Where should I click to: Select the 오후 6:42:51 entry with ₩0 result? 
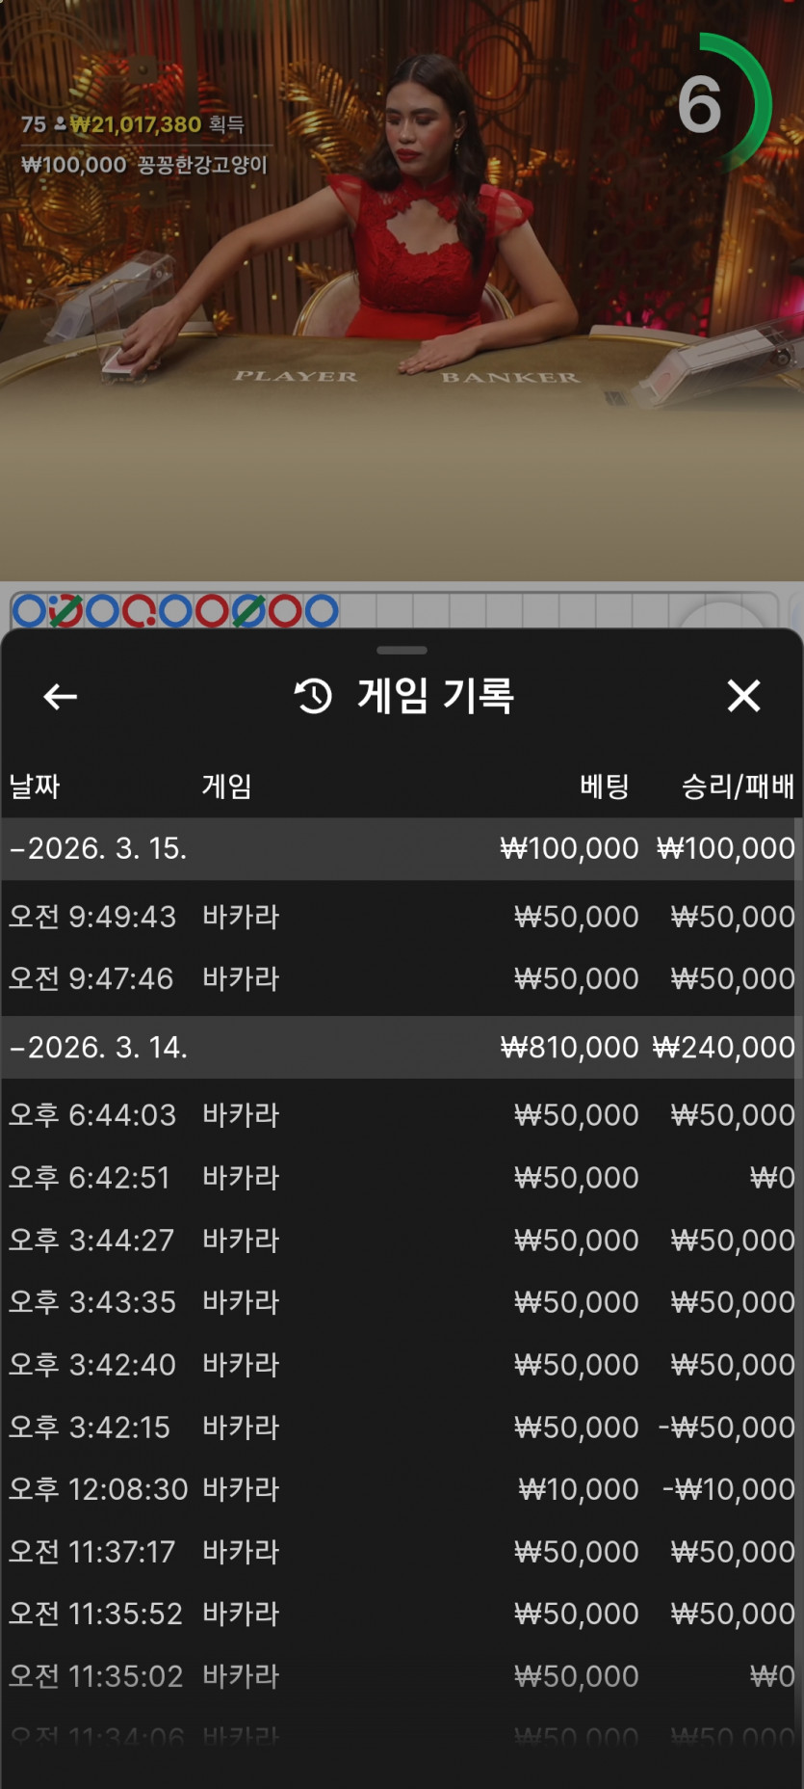coord(402,1177)
